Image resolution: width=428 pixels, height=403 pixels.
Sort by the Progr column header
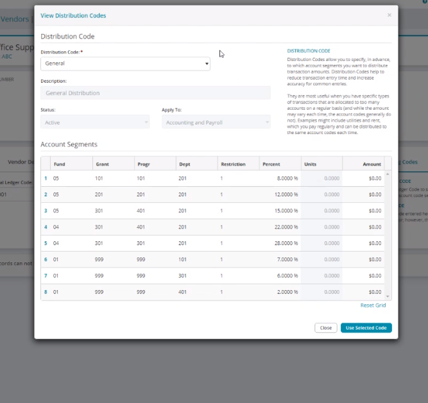pyautogui.click(x=155, y=164)
